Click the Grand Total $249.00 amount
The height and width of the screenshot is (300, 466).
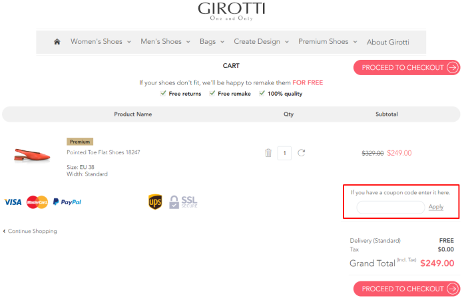click(x=437, y=263)
